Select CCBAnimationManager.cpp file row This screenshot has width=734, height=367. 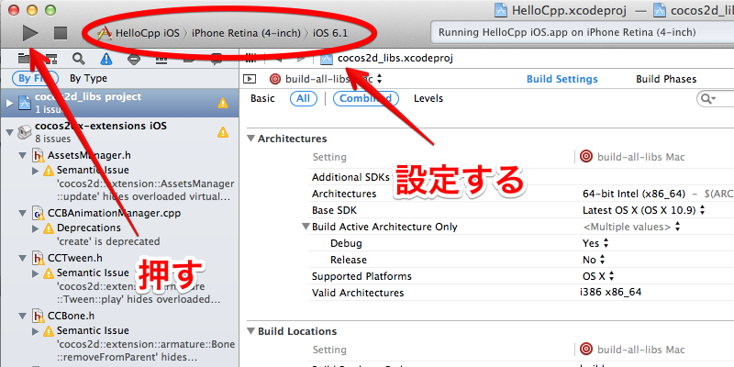[114, 213]
